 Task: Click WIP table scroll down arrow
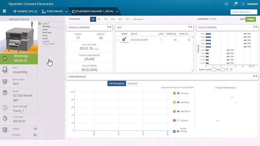(192, 71)
